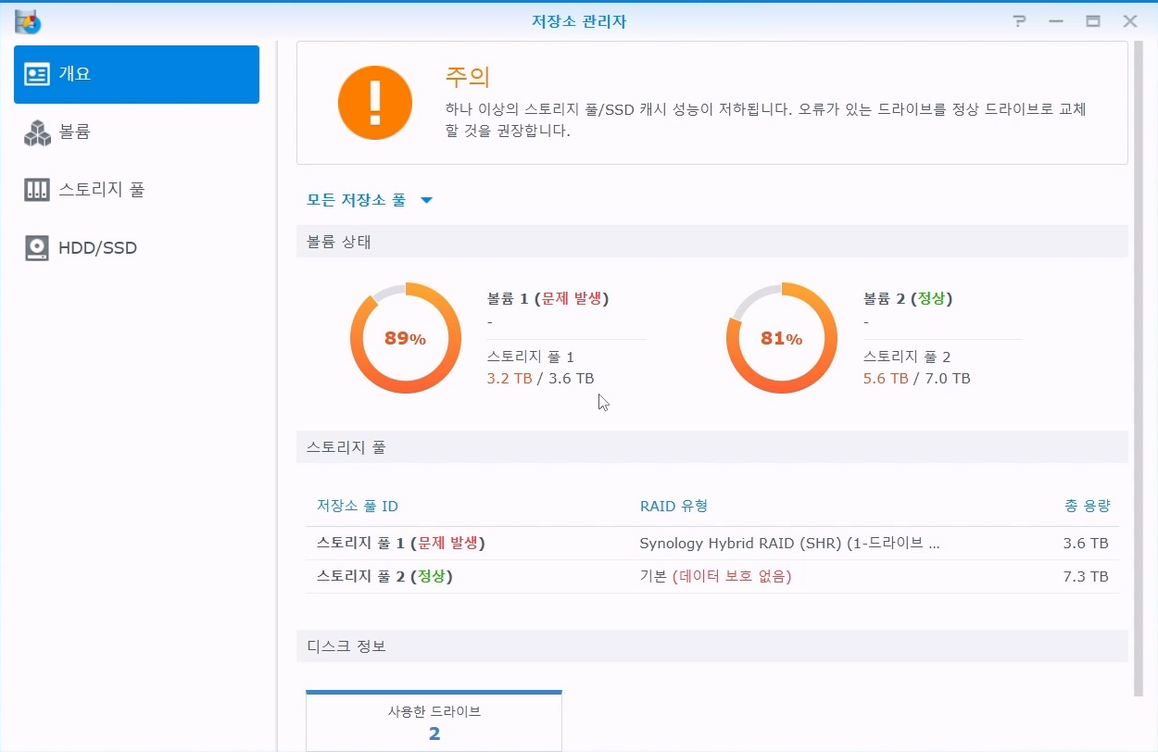Open help with the question mark icon
This screenshot has width=1158, height=752.
(1019, 20)
